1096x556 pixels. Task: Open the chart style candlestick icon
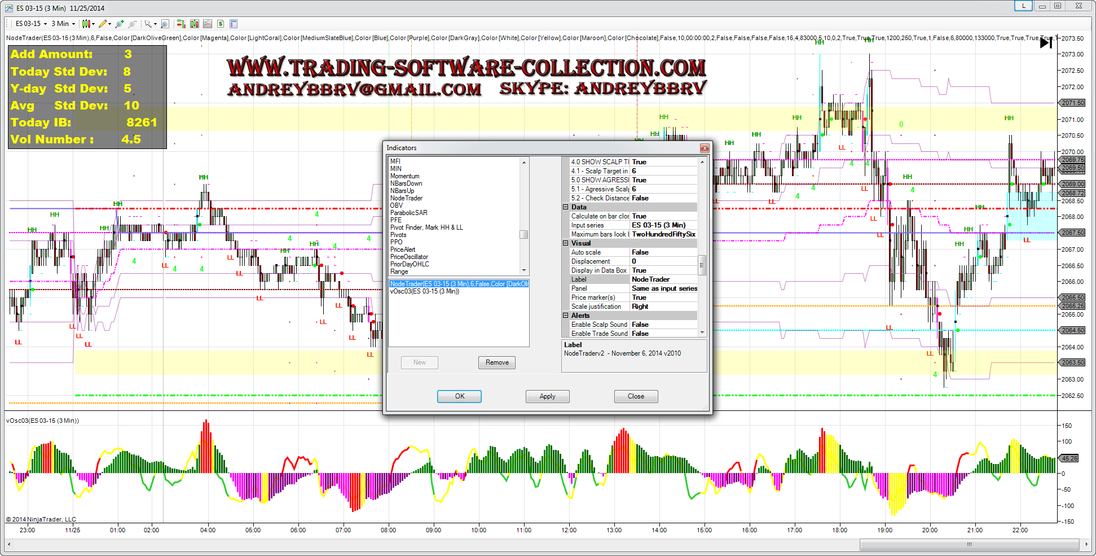pos(86,24)
